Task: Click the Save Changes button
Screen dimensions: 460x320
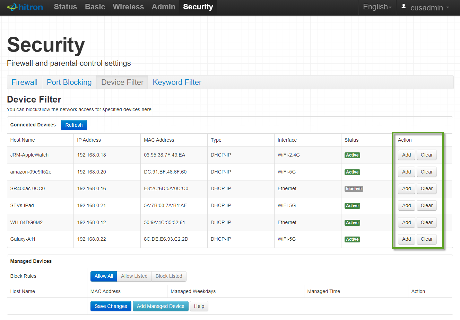Action: (x=111, y=306)
